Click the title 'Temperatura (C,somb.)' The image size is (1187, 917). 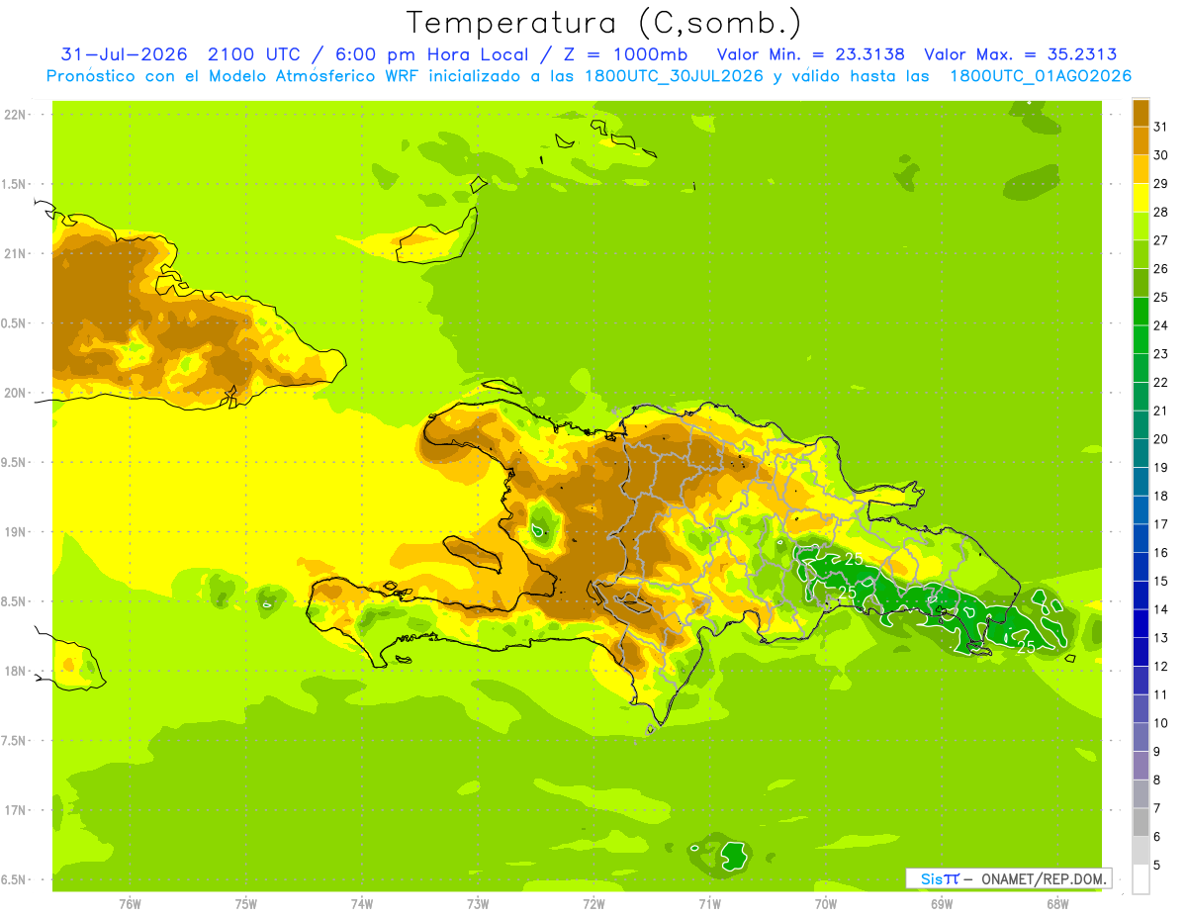point(604,23)
